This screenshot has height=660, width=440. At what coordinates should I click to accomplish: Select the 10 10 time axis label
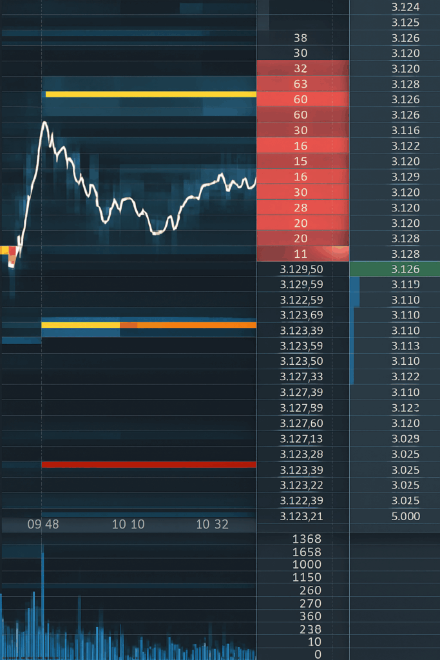click(128, 524)
